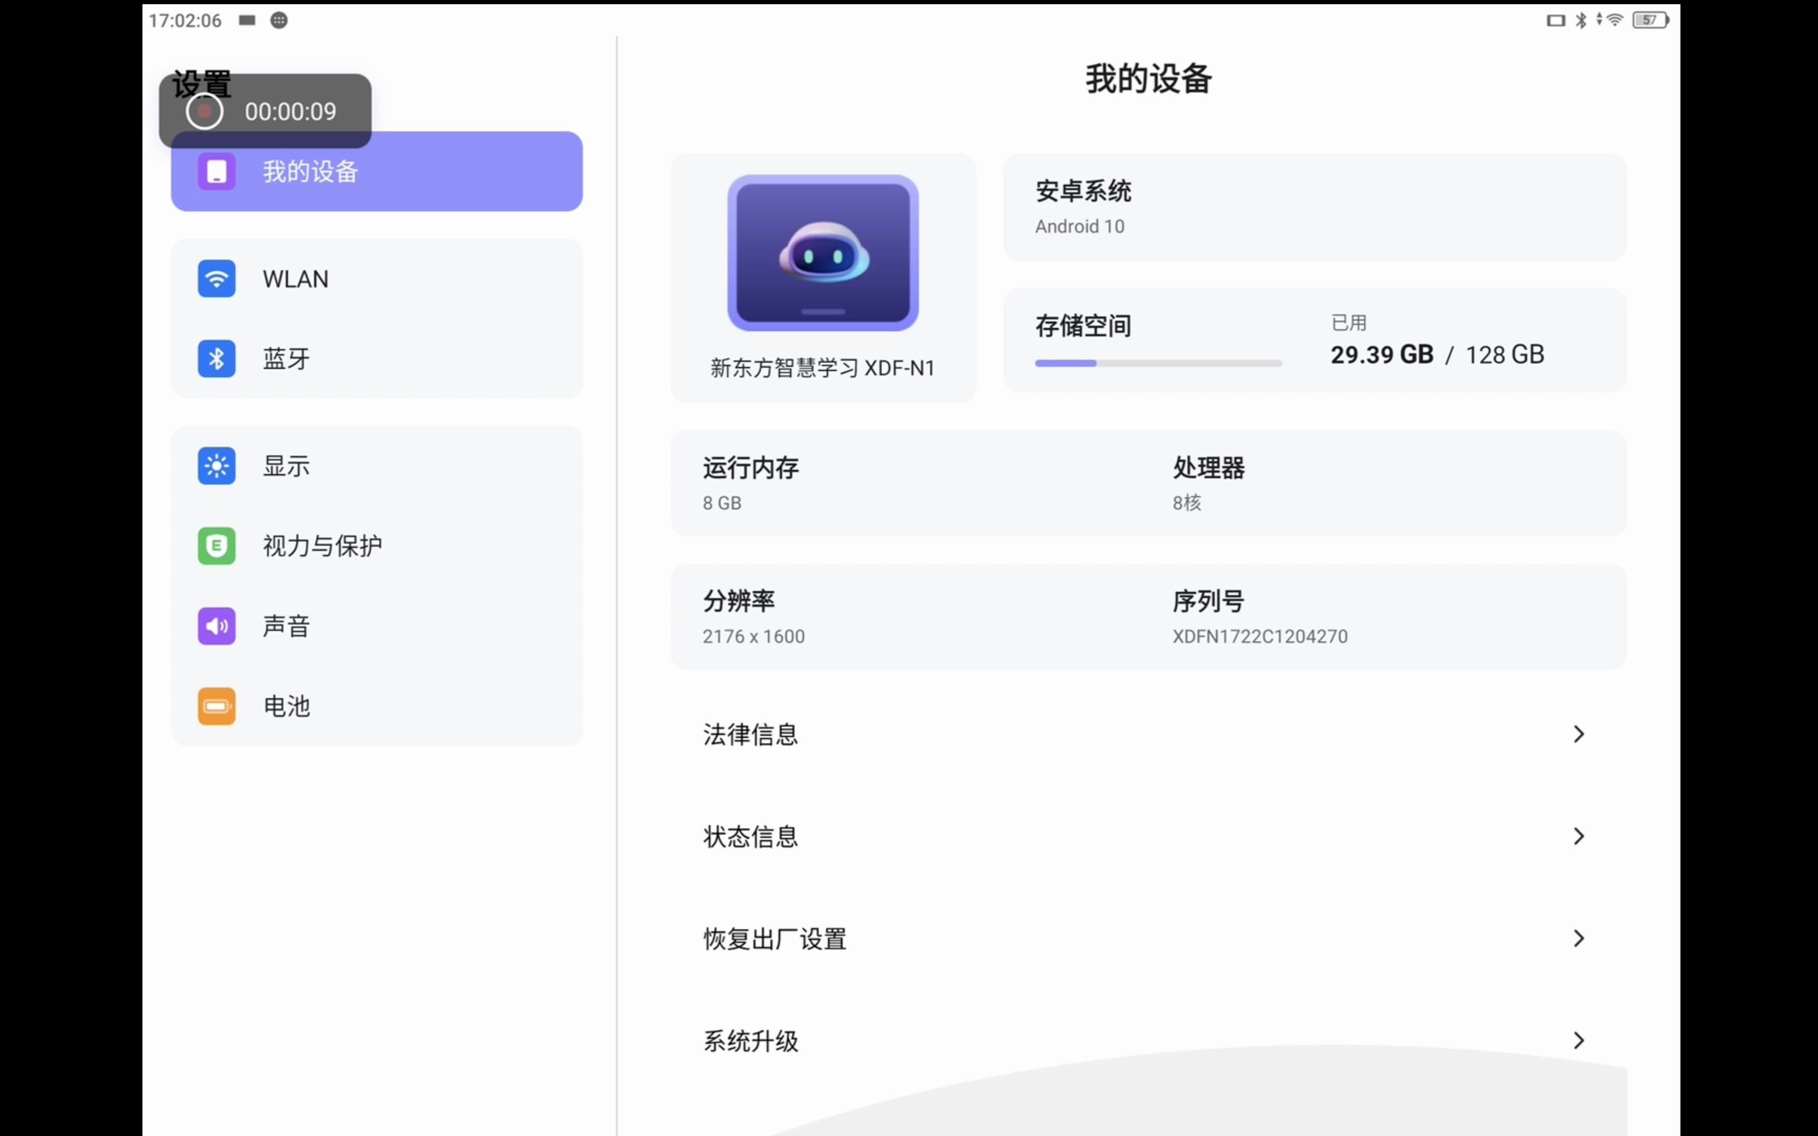This screenshot has height=1136, width=1818.
Task: Click the small rectangle notification icon near clock
Action: (247, 21)
